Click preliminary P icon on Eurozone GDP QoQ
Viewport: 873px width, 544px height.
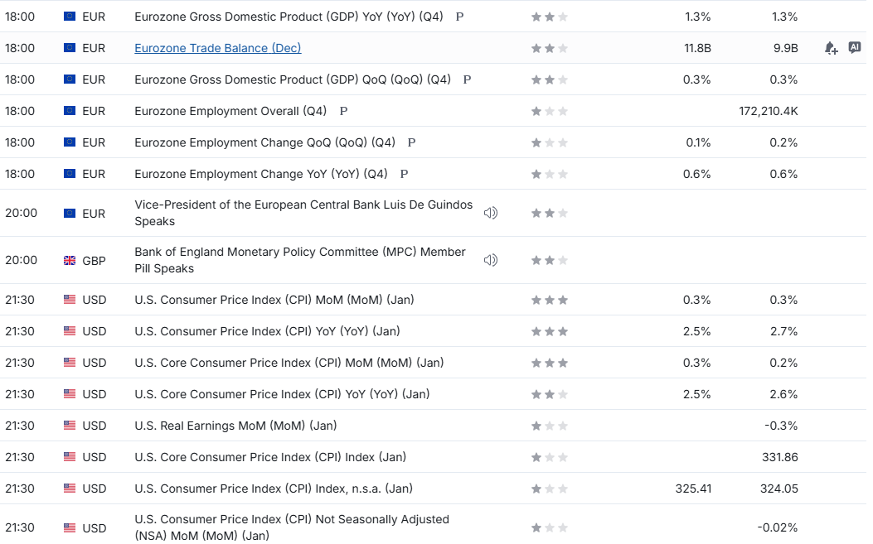coord(467,79)
